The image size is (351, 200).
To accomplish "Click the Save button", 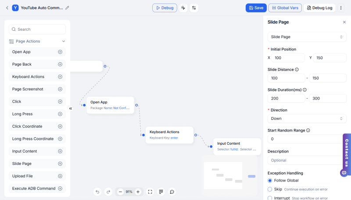I will [256, 8].
